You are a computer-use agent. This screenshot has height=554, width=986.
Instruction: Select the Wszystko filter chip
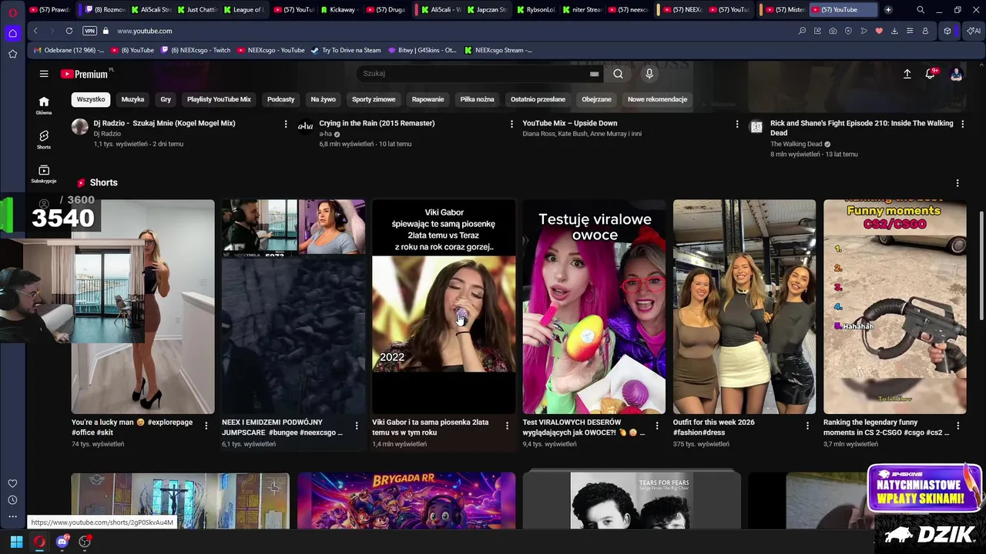tap(91, 99)
